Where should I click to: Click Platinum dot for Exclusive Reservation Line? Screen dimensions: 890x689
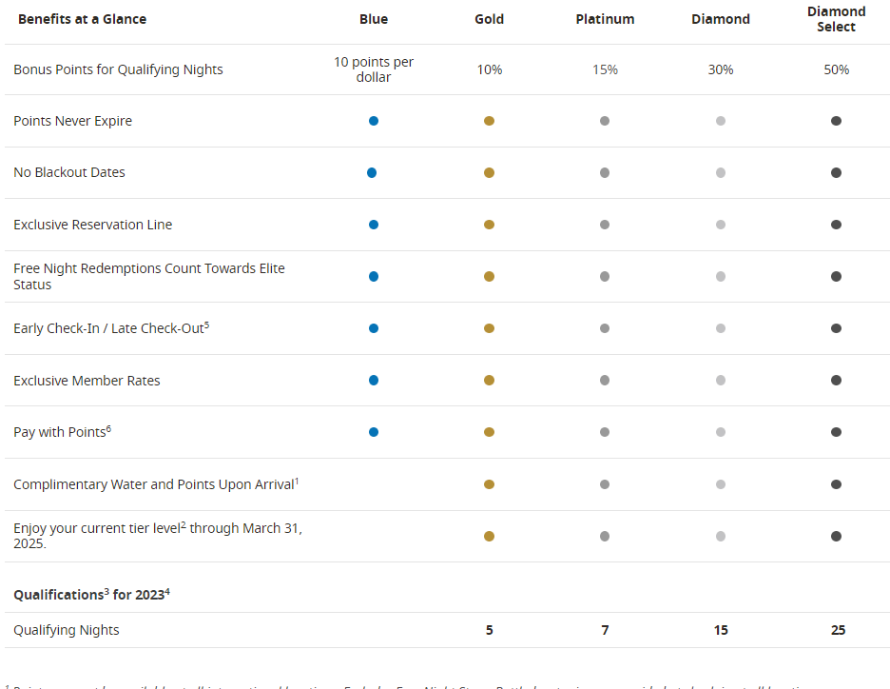(x=605, y=225)
